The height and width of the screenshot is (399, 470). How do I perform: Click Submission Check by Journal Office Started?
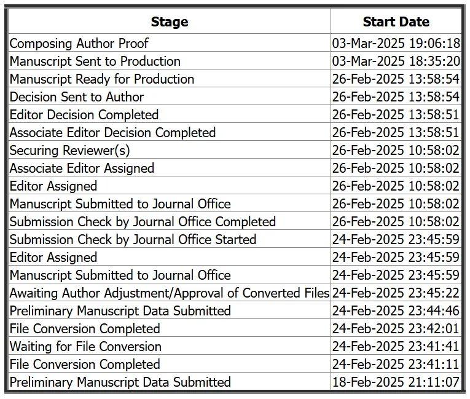(133, 239)
